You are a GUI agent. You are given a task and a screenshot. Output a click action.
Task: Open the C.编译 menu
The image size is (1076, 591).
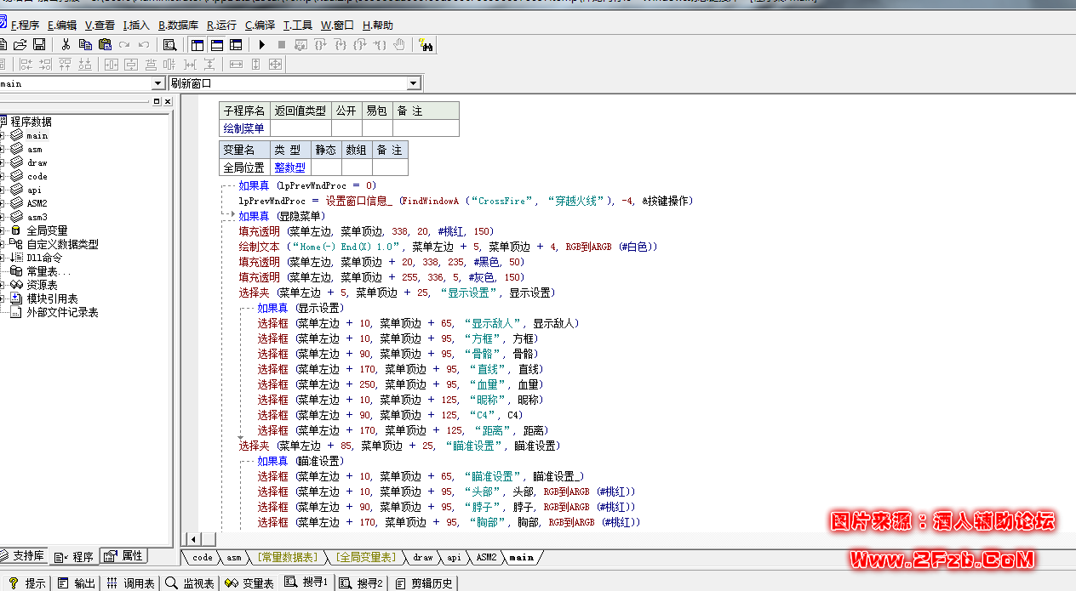point(260,26)
